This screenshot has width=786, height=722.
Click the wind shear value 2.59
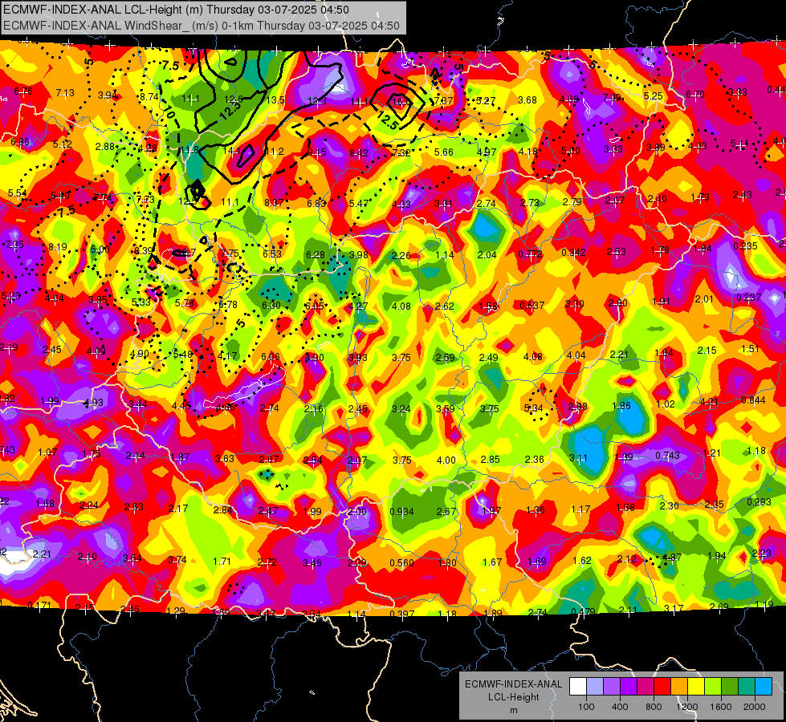coord(445,358)
